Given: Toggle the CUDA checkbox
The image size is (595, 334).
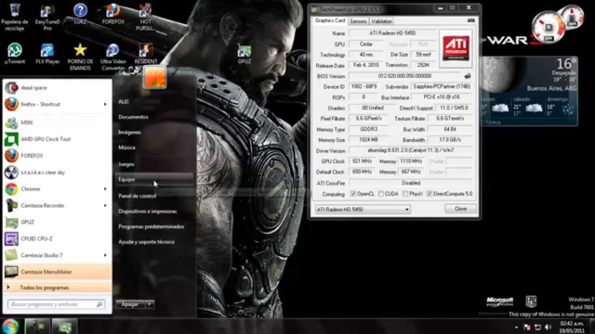Looking at the screenshot, I should click(x=381, y=194).
